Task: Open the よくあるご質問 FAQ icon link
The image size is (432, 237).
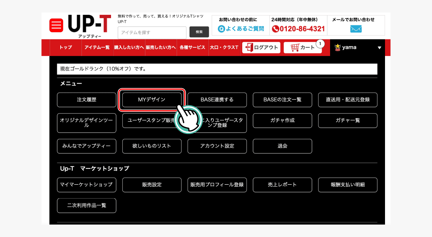Action: point(221,29)
